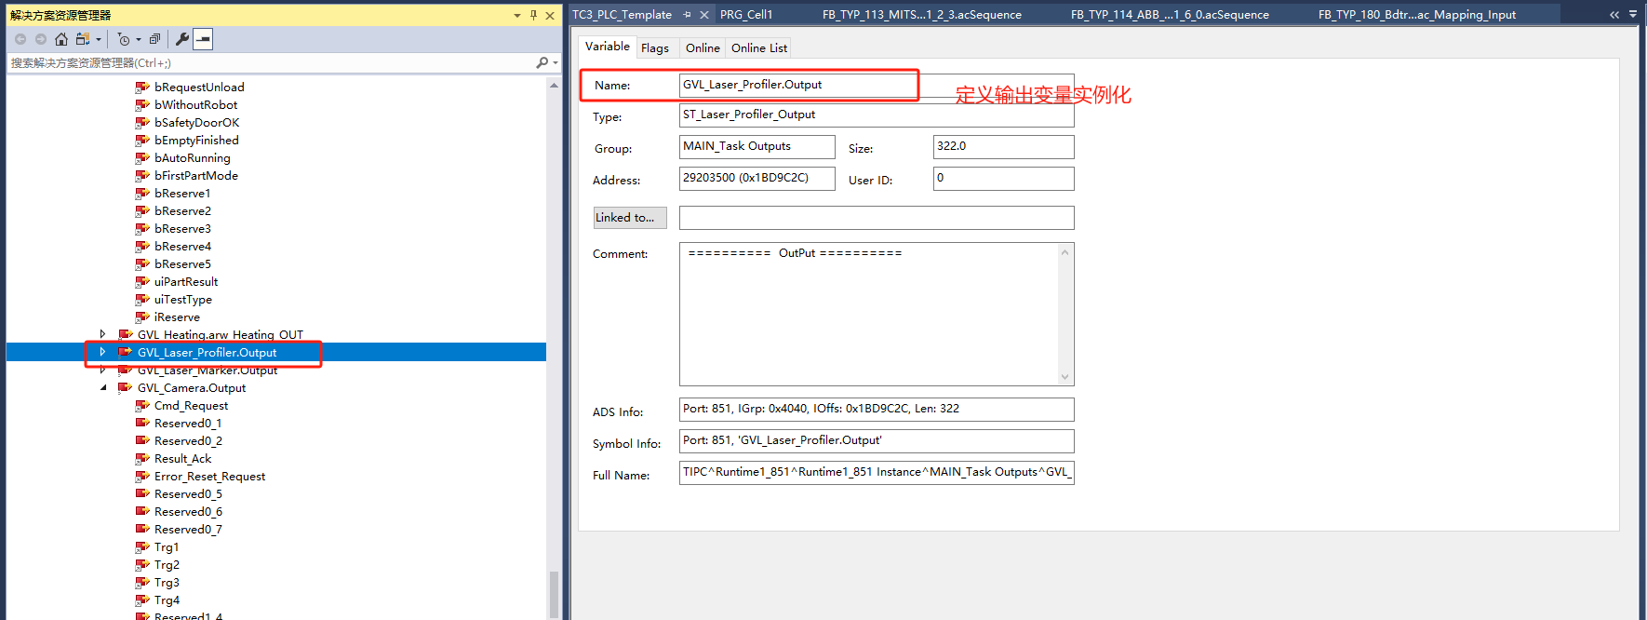Click the Solution Explorer search box

270,62
